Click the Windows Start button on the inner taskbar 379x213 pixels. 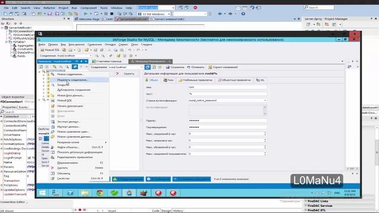[43, 193]
